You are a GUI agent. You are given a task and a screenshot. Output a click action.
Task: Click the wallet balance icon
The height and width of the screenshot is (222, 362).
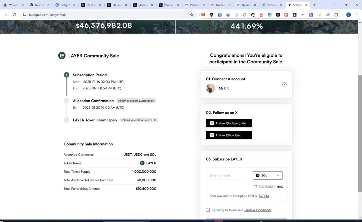(256, 187)
